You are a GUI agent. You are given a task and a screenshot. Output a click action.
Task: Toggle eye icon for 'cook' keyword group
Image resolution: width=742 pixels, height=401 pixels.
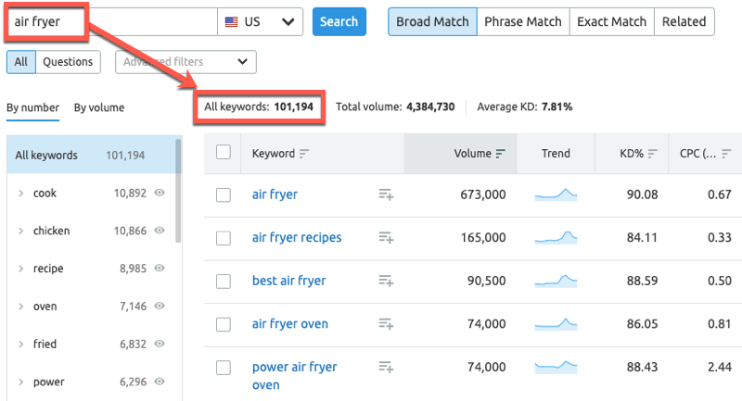[160, 194]
